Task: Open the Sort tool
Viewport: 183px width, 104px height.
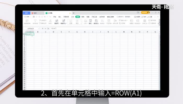Action: [50, 22]
